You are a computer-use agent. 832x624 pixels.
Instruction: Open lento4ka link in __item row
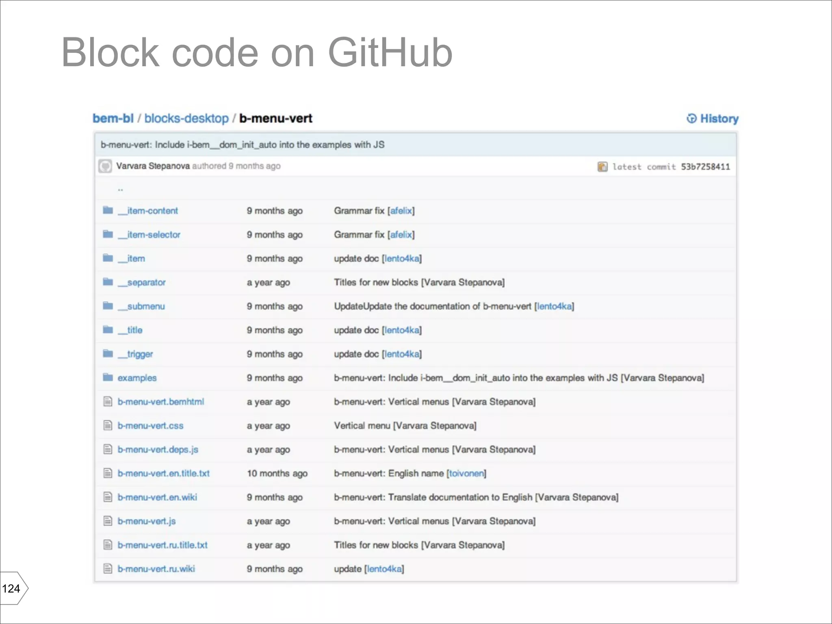pyautogui.click(x=402, y=258)
